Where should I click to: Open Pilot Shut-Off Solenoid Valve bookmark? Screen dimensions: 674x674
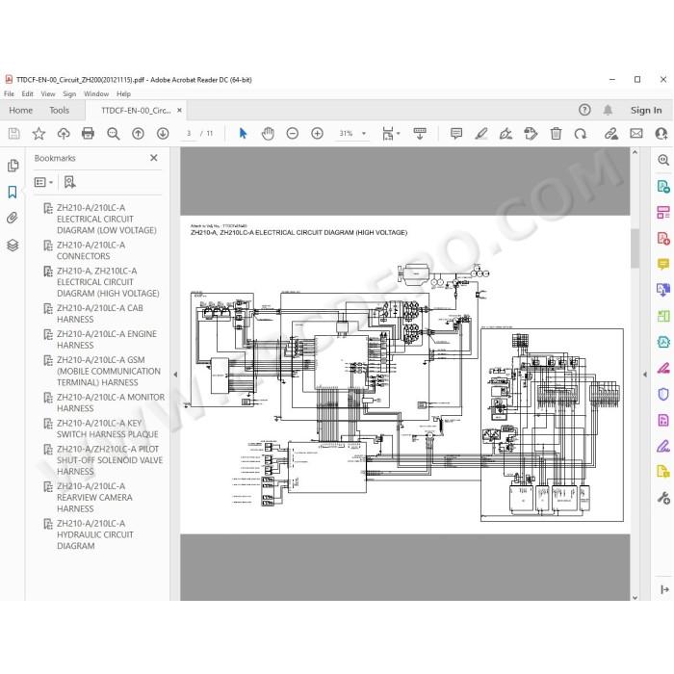(110, 460)
